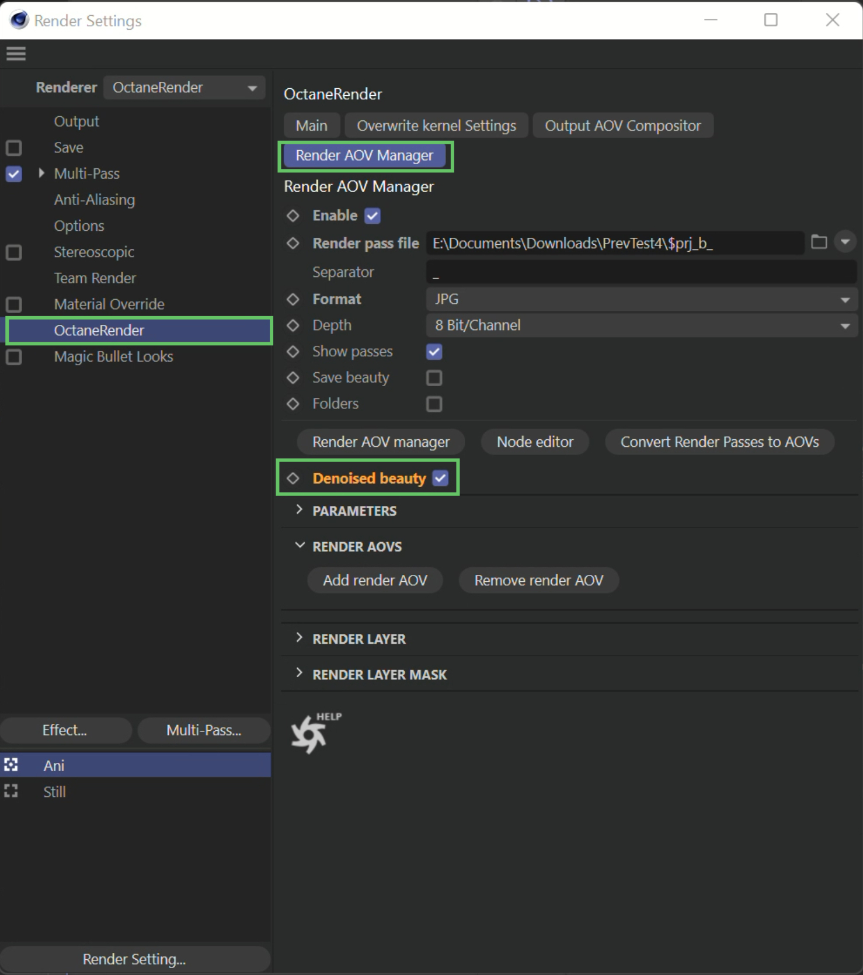Click the keyframe diamond beside Denoised beauty

pos(293,478)
